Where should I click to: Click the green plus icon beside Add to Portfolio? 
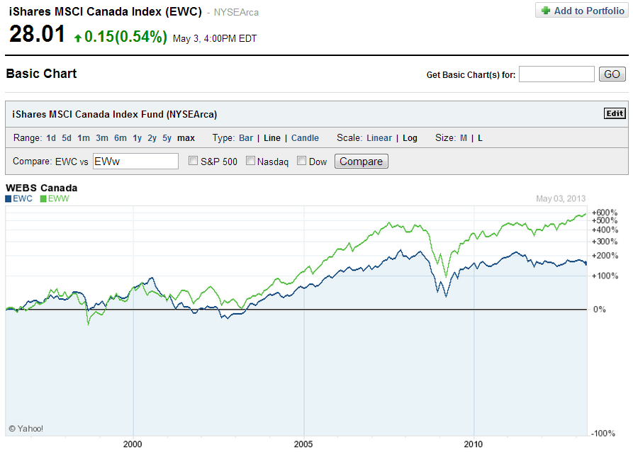point(545,11)
